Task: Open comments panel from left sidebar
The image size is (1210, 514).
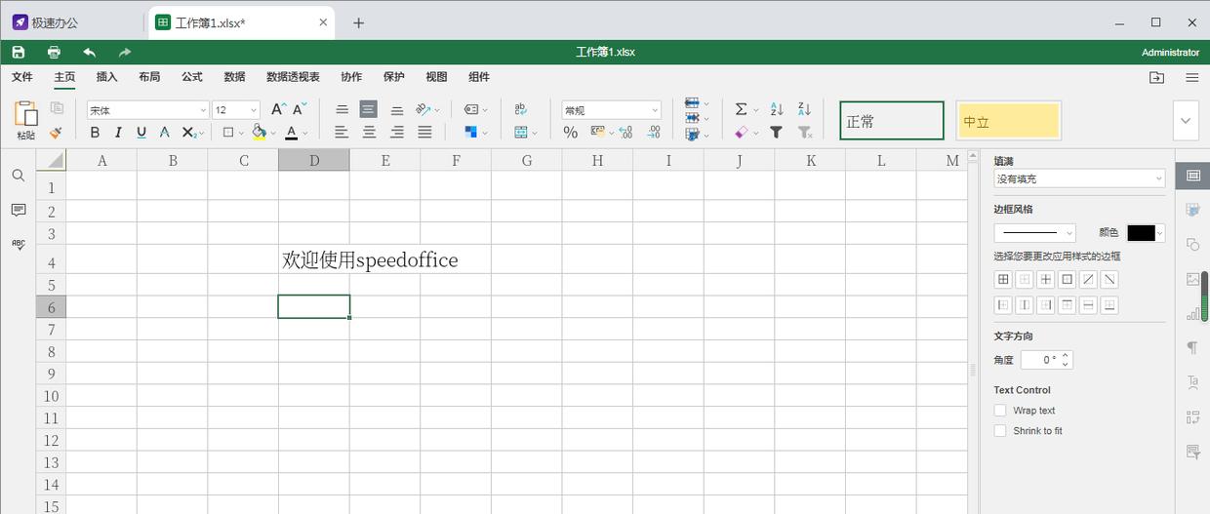Action: click(19, 210)
